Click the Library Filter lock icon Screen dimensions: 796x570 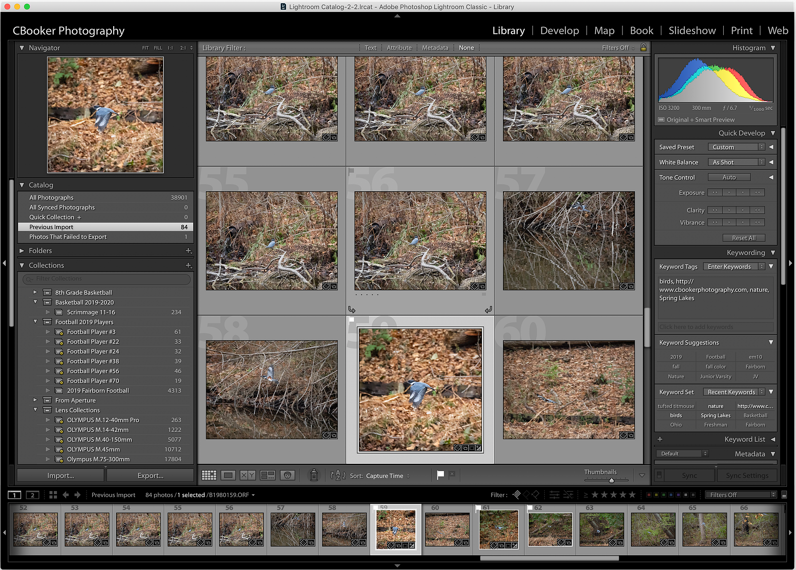pos(643,48)
